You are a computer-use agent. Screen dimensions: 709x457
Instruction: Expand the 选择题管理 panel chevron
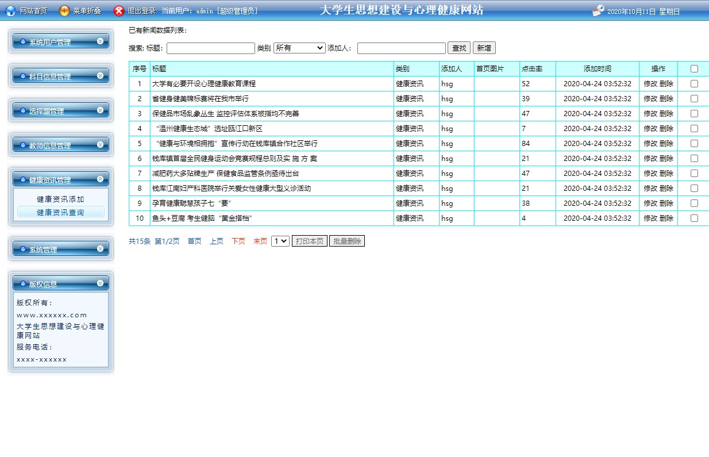(x=100, y=110)
